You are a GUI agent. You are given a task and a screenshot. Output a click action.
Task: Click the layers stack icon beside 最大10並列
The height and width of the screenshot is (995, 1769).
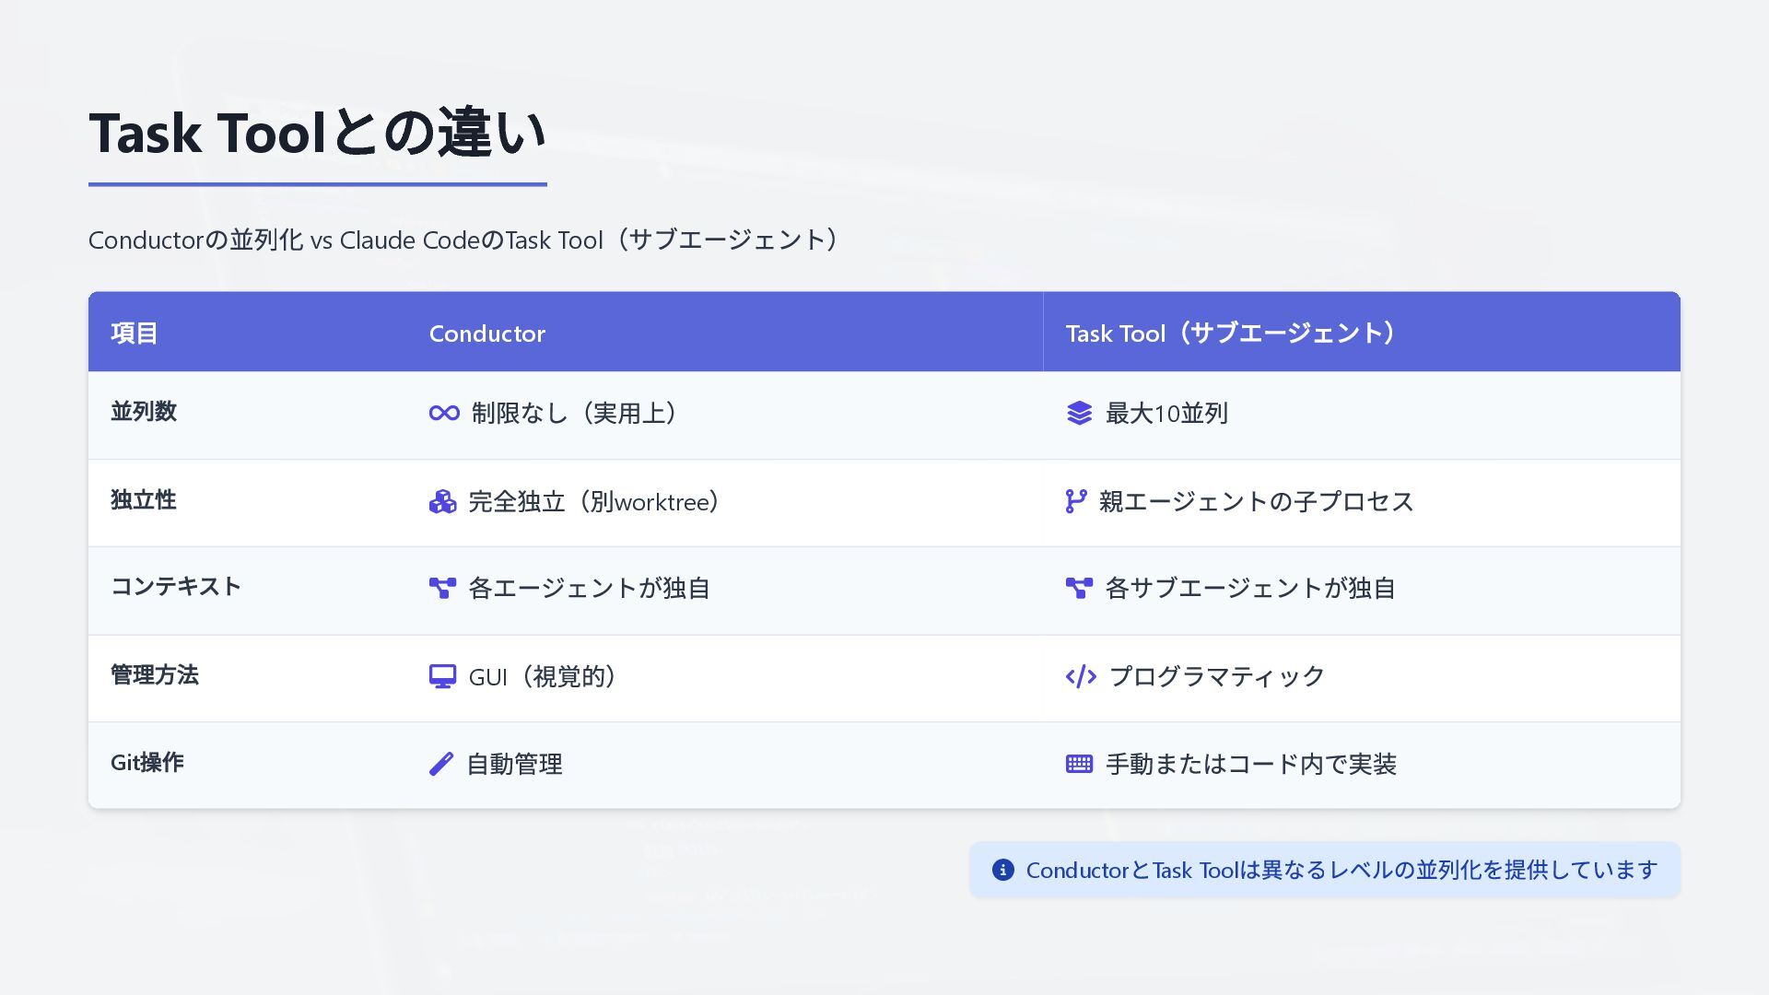(1079, 414)
